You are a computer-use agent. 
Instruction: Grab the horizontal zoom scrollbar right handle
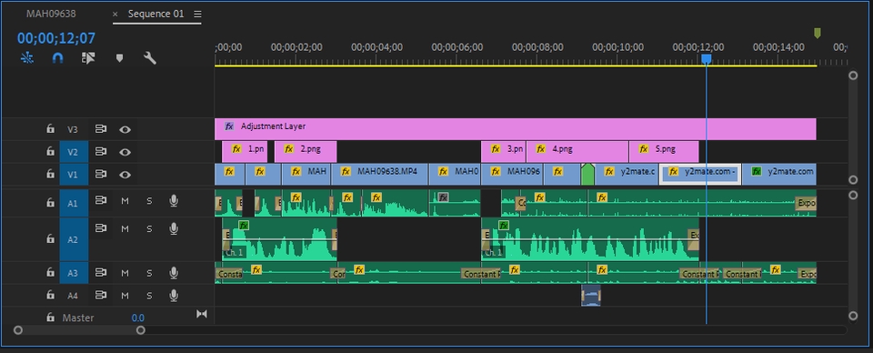point(141,330)
